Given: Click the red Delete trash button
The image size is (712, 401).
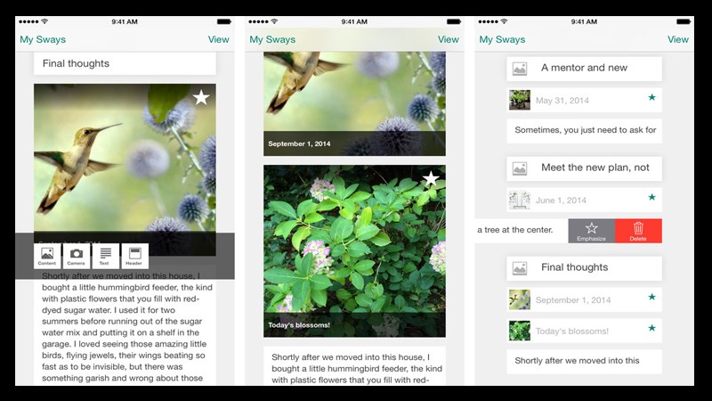Looking at the screenshot, I should (x=638, y=231).
